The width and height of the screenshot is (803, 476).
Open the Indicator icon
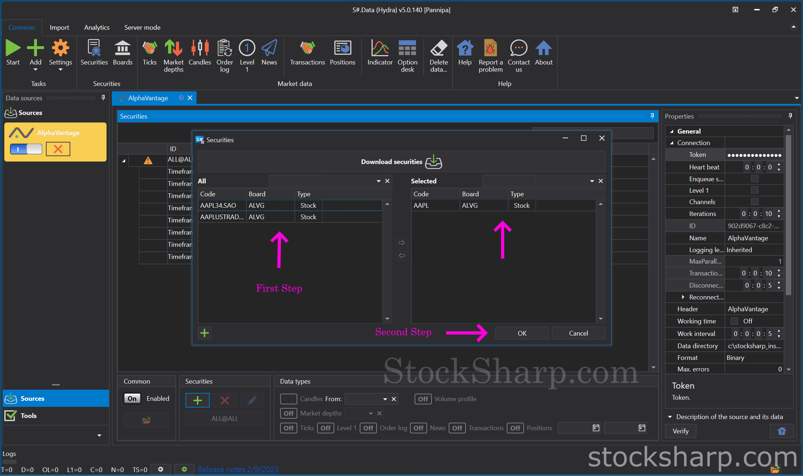click(x=380, y=48)
